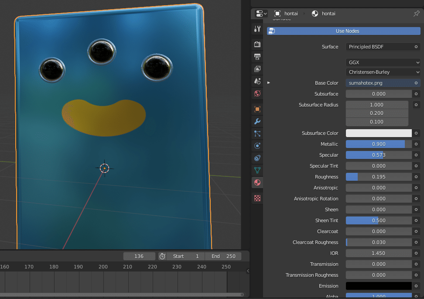
Task: Open the Object Data mesh tab
Action: click(x=257, y=170)
